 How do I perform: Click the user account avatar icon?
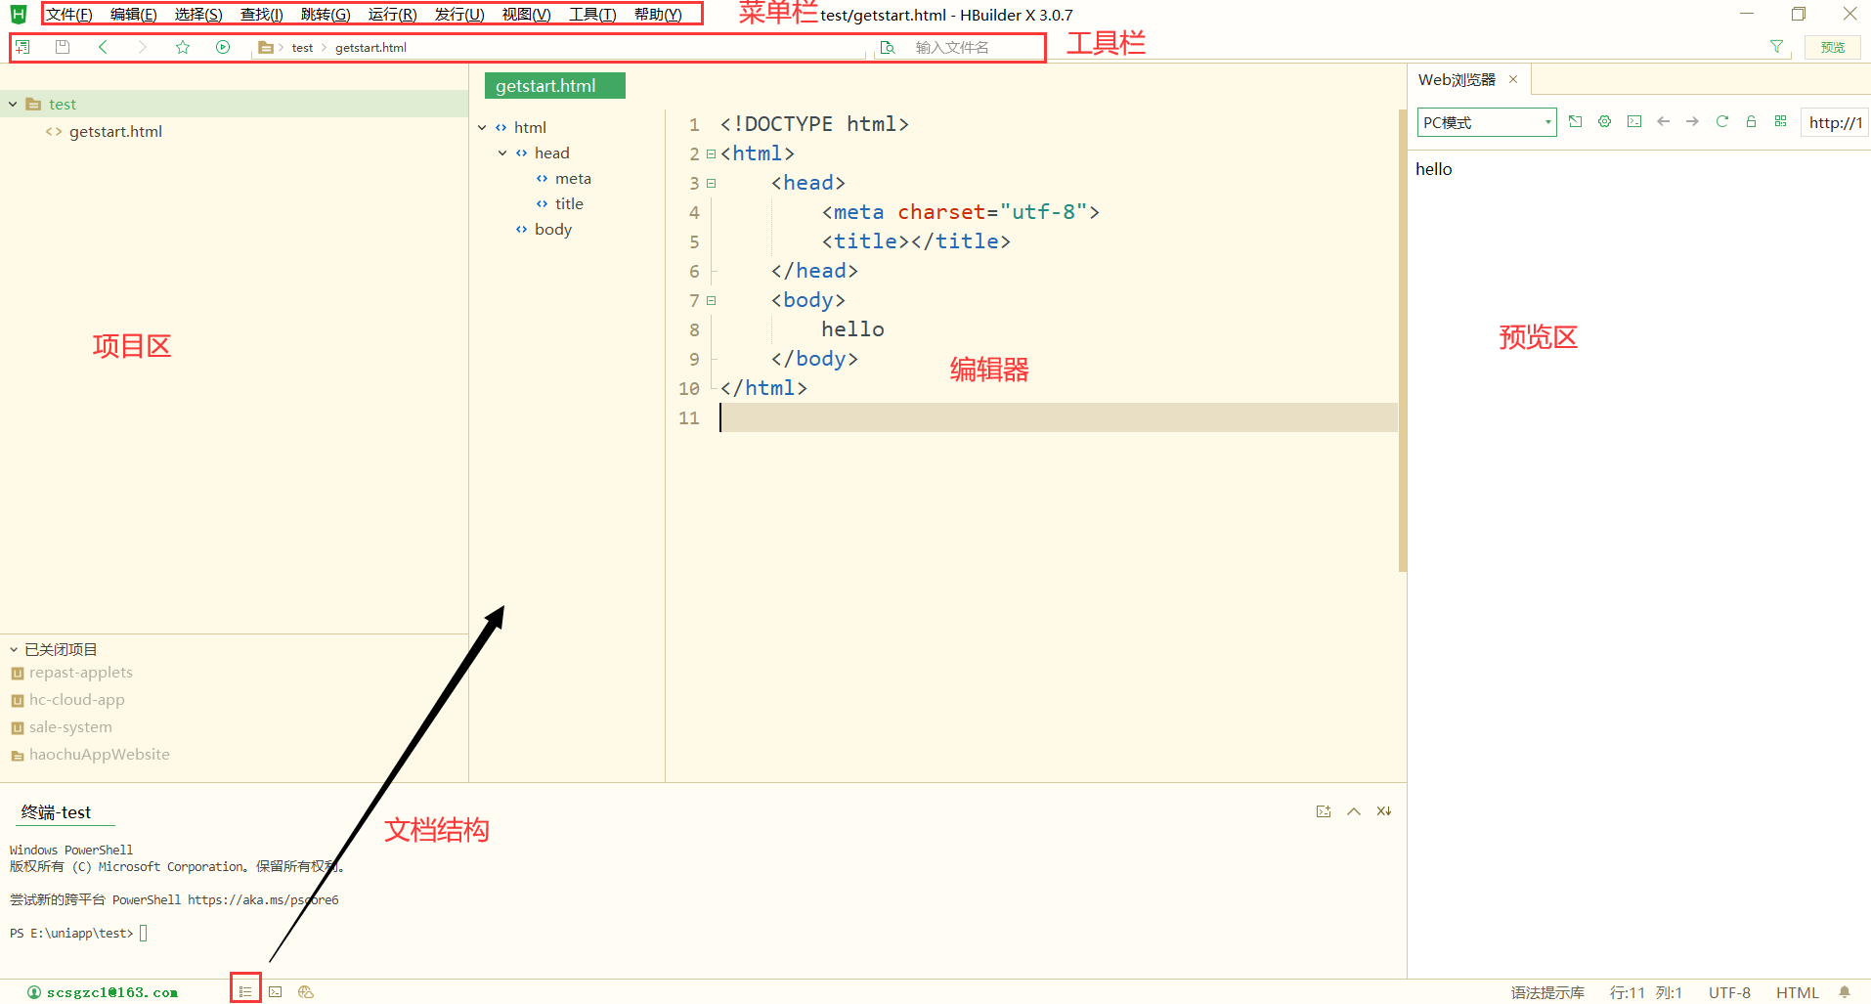point(34,992)
